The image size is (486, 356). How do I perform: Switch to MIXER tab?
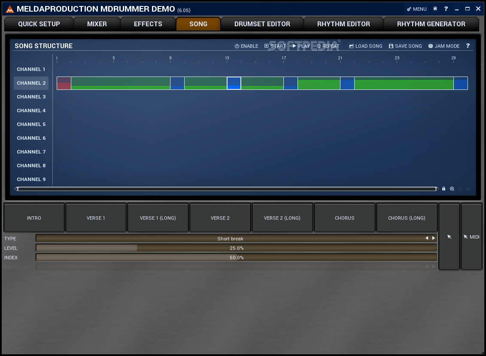pos(97,24)
